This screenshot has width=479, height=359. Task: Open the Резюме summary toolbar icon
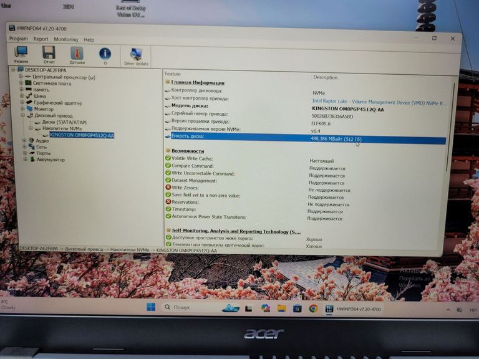[21, 54]
